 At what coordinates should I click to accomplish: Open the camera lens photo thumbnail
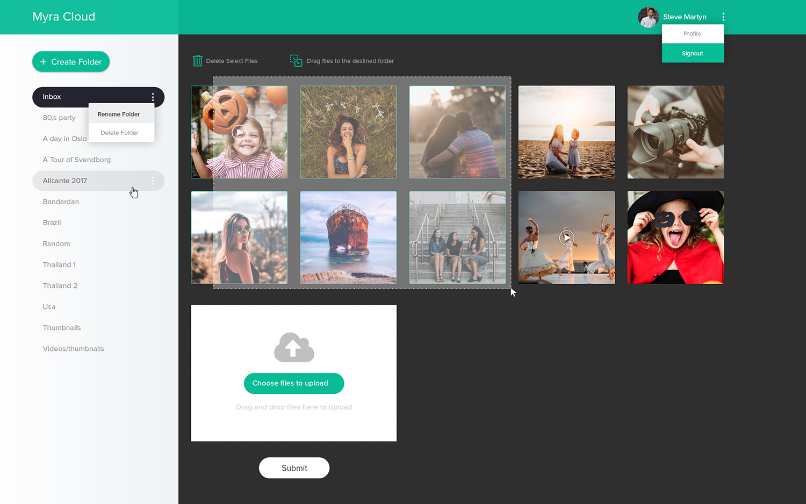click(675, 132)
